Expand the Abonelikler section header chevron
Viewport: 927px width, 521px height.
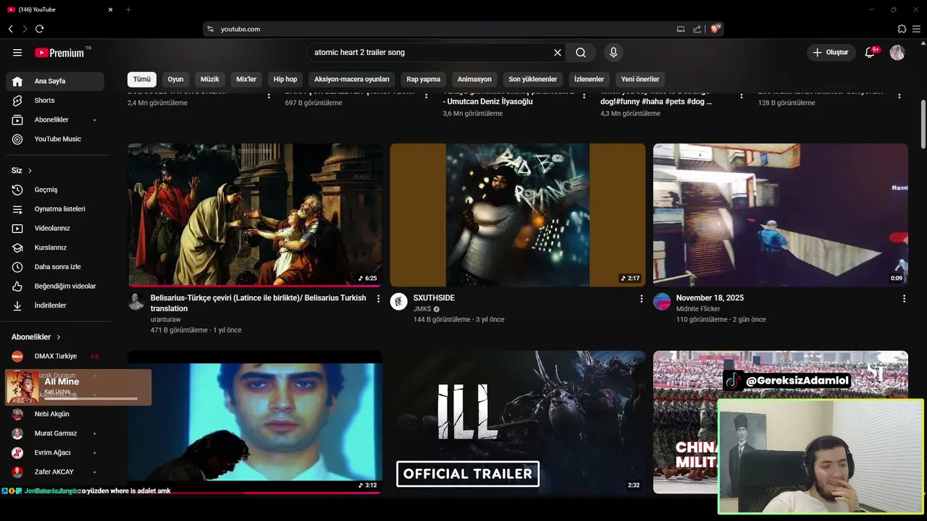(59, 337)
